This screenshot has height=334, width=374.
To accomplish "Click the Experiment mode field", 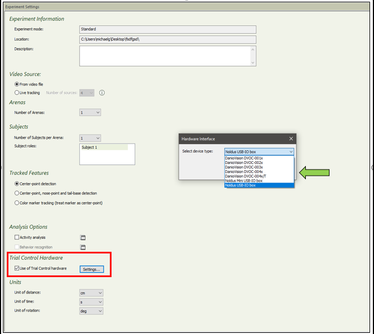I will [168, 29].
